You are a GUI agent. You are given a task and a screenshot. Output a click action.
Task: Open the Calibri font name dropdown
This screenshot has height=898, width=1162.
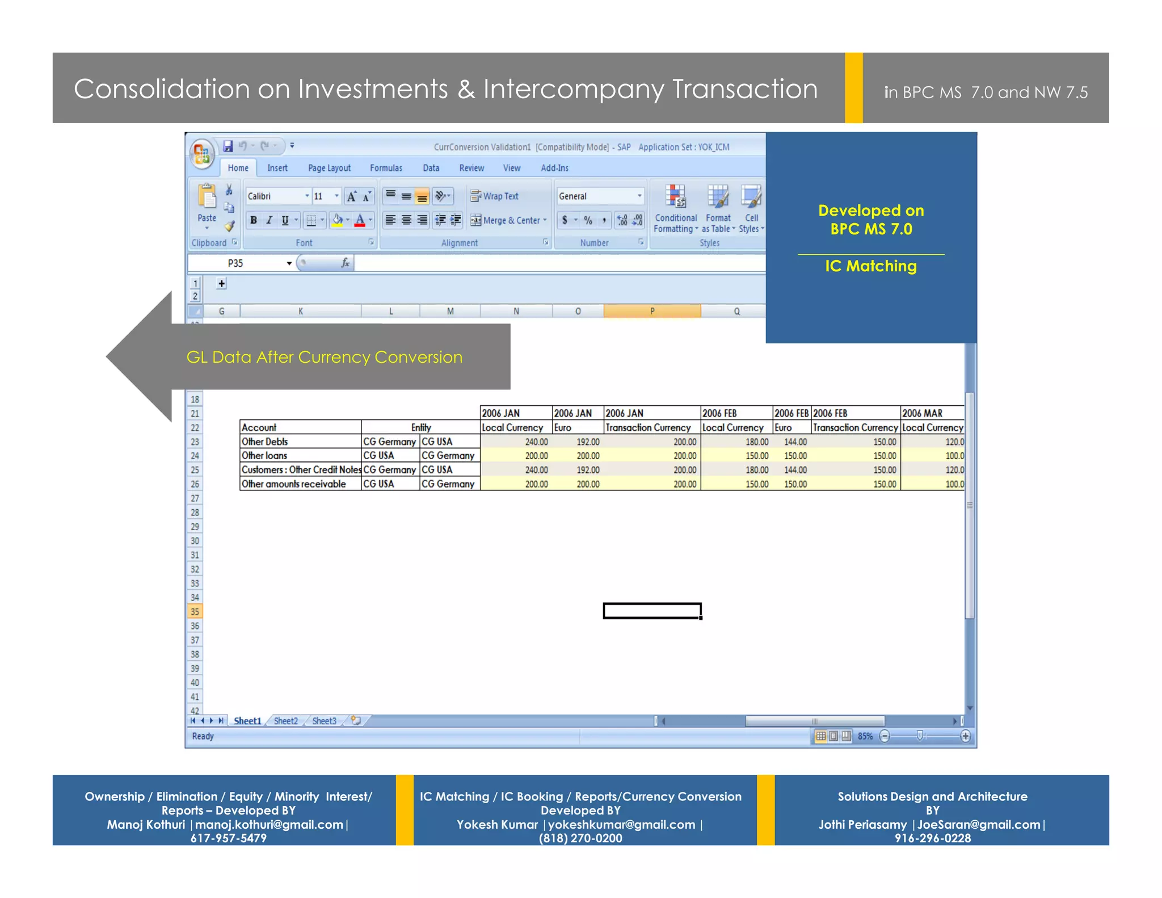click(x=307, y=196)
